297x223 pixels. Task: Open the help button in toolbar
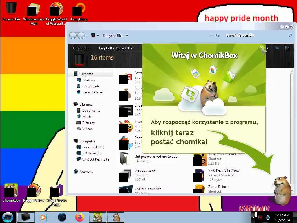coord(287,48)
